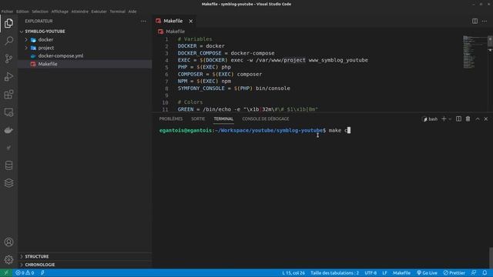Split the editor to the right
493x277 pixels.
475,21
